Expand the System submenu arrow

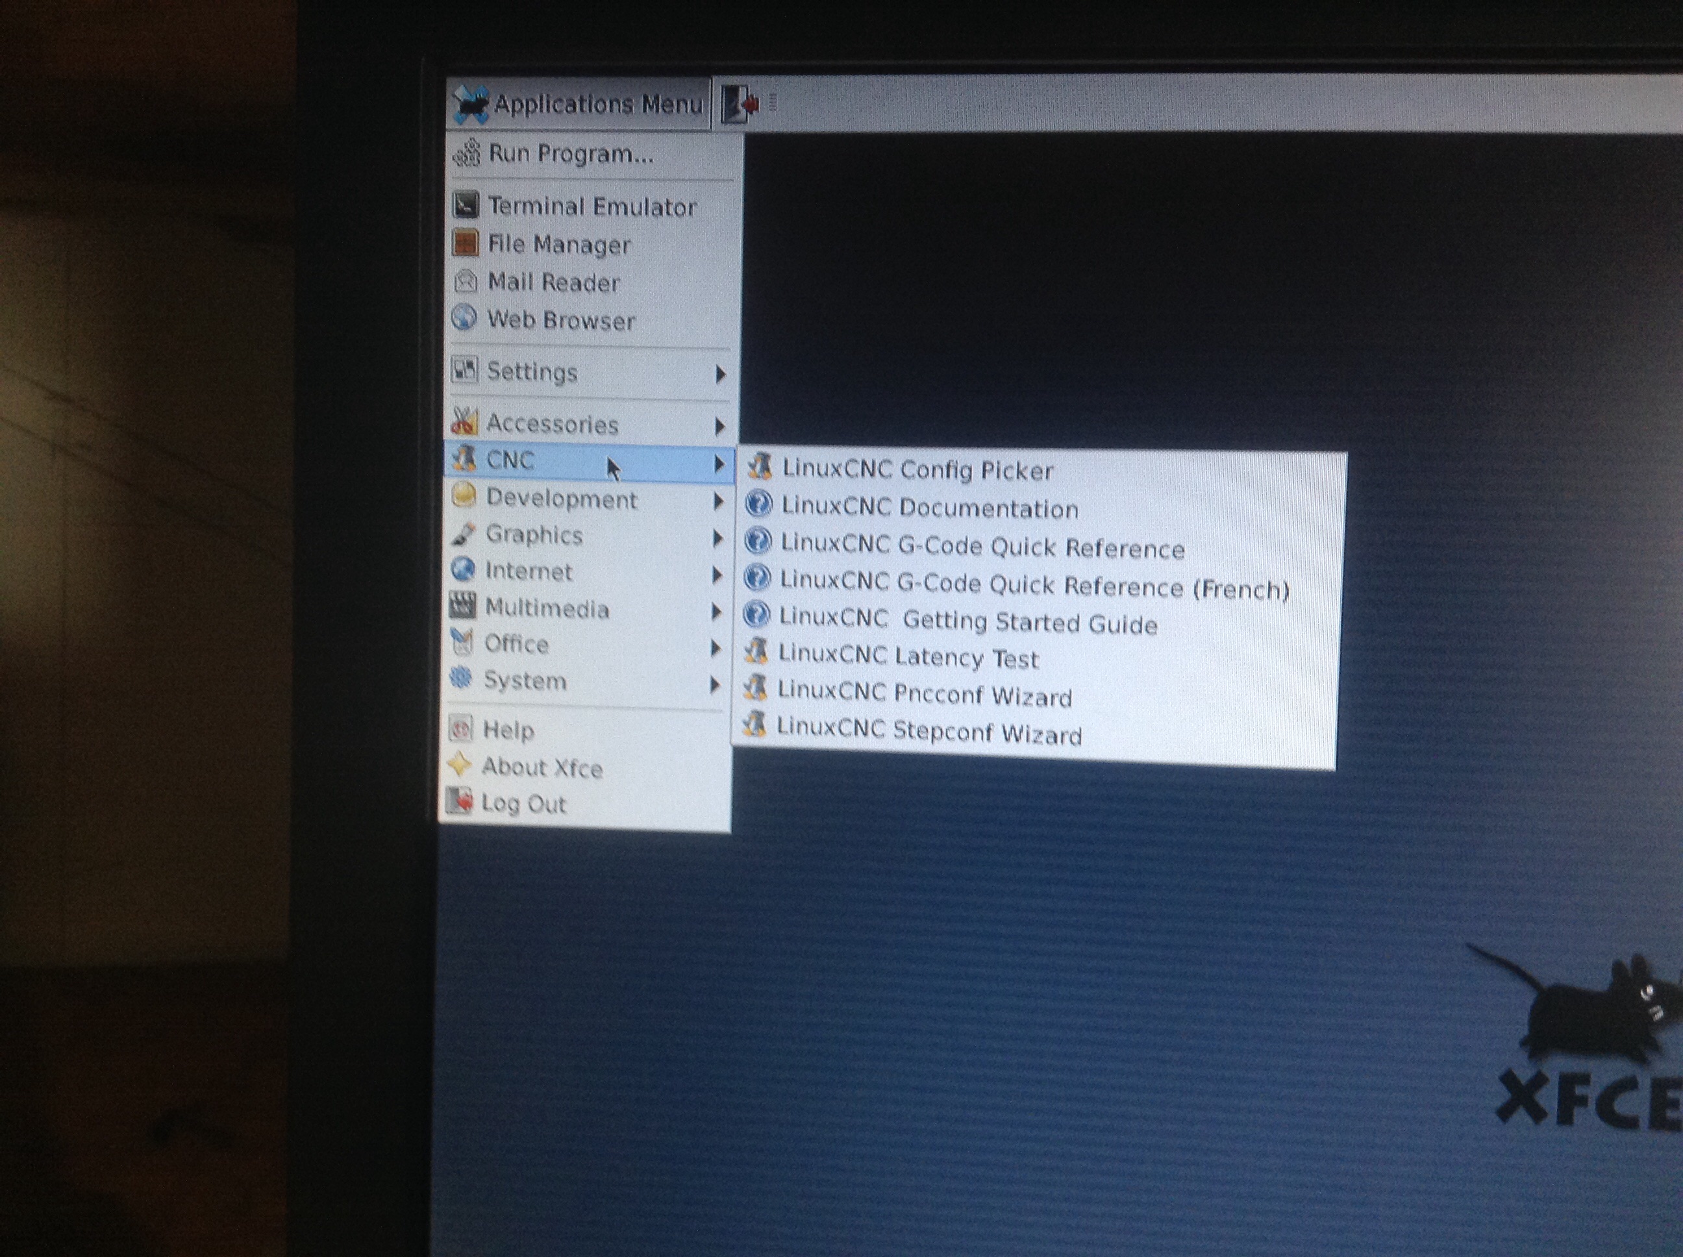[x=714, y=685]
